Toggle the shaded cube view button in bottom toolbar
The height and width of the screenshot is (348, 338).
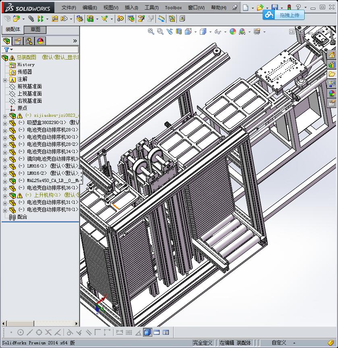point(147,332)
